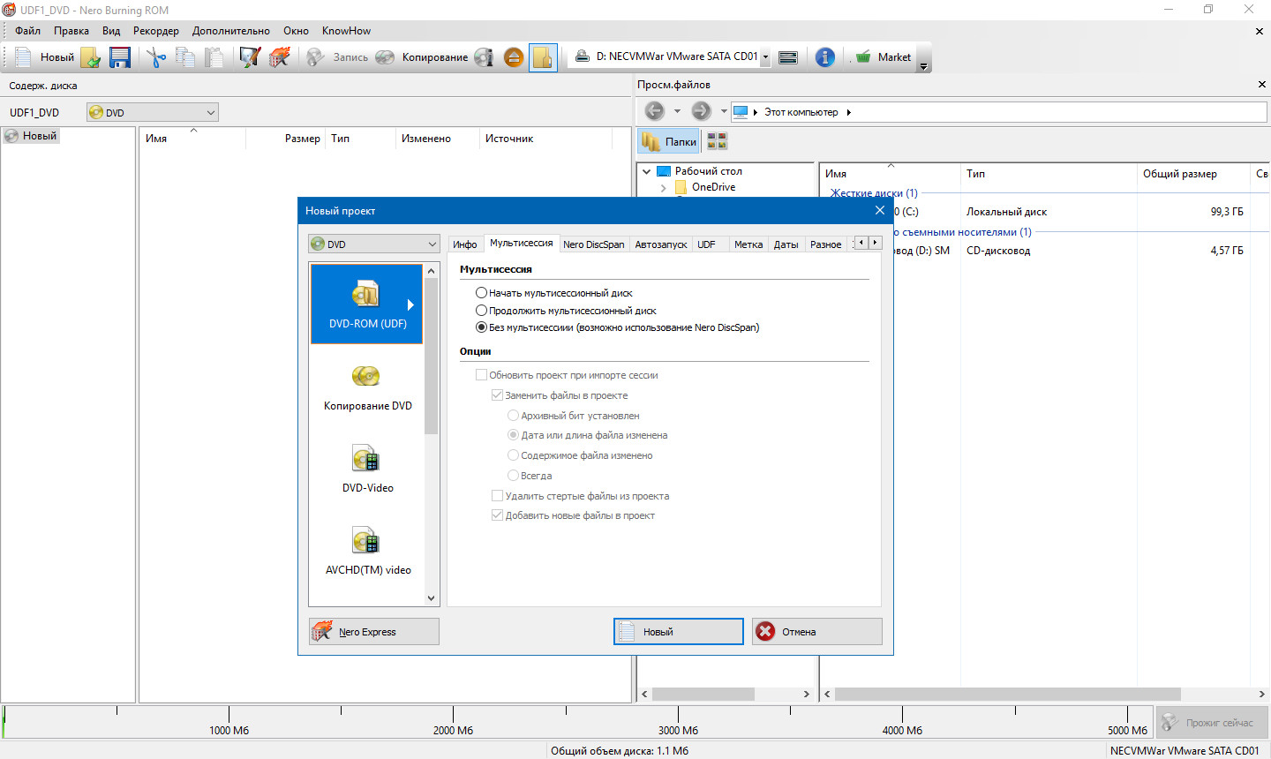Select Архивный бит установлен radio option
1271x759 pixels.
tap(513, 416)
